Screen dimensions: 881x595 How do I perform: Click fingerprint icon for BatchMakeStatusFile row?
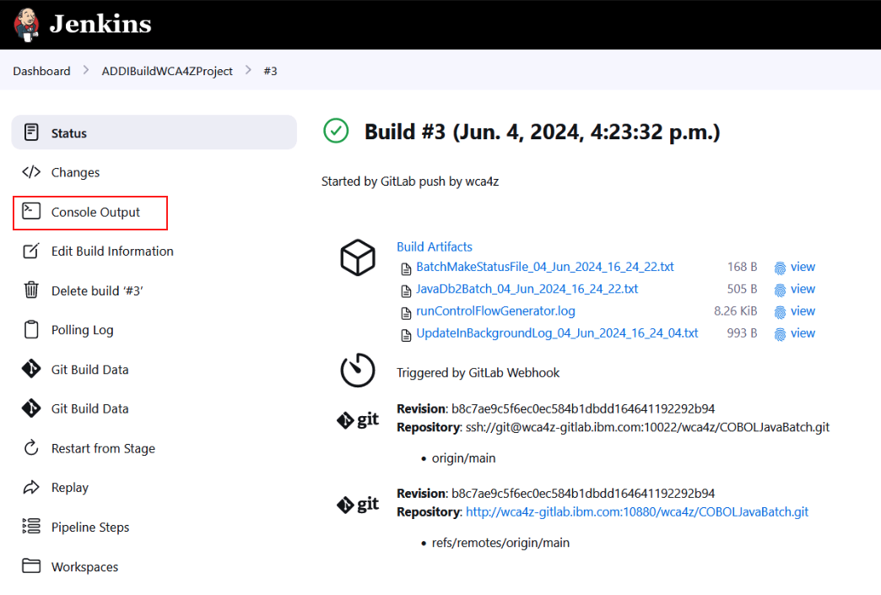click(x=780, y=268)
